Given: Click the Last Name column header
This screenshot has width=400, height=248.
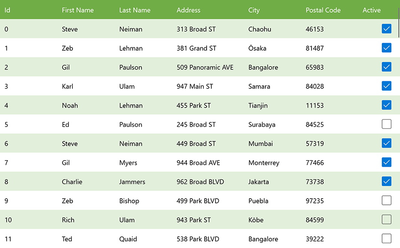Looking at the screenshot, I should pyautogui.click(x=135, y=10).
